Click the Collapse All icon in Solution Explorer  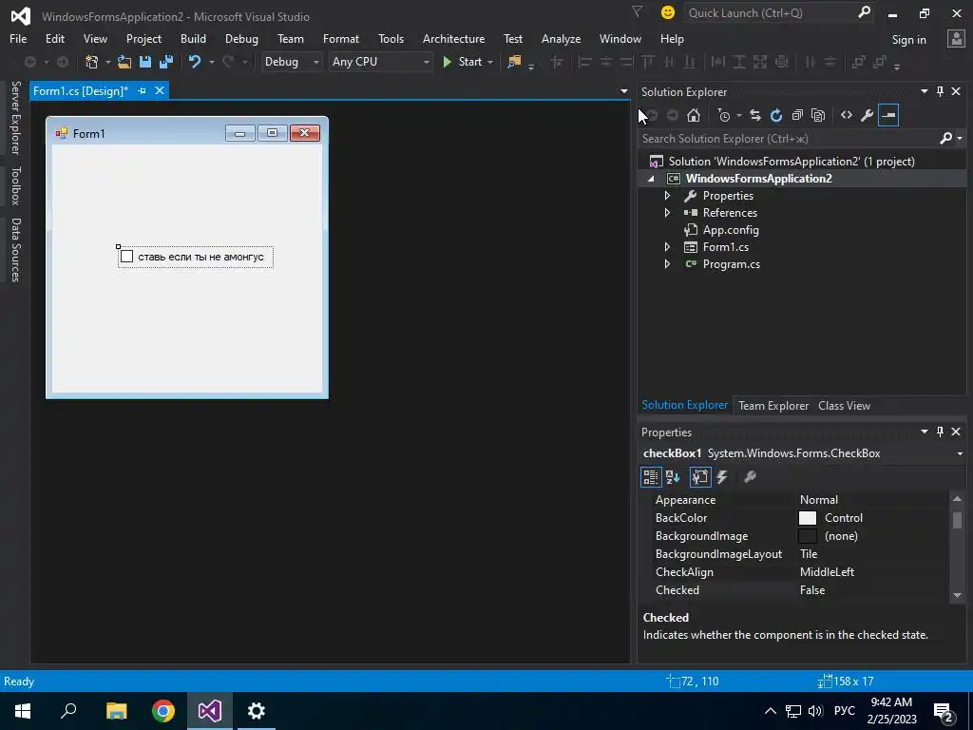[797, 115]
